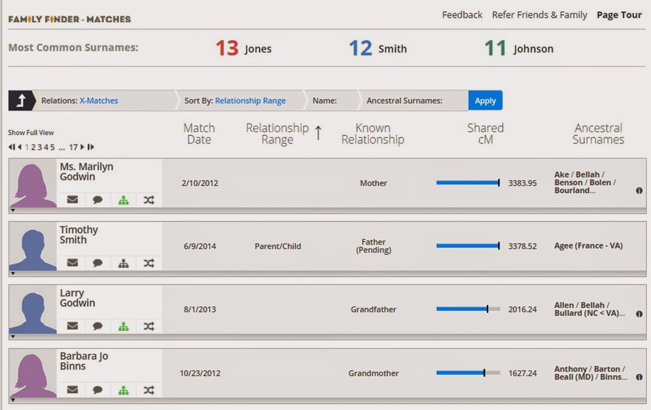Click in the Ancestral Surnames filter field
Screen dimensions: 651x410
click(x=455, y=101)
